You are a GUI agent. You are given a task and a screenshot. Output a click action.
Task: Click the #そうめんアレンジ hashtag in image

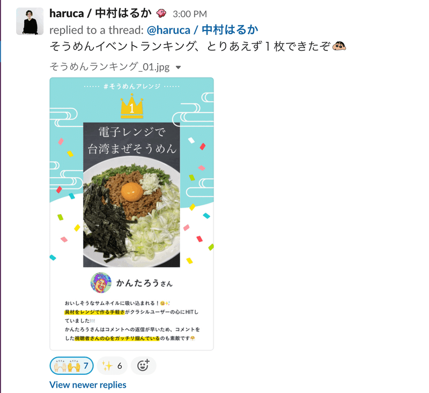click(132, 87)
